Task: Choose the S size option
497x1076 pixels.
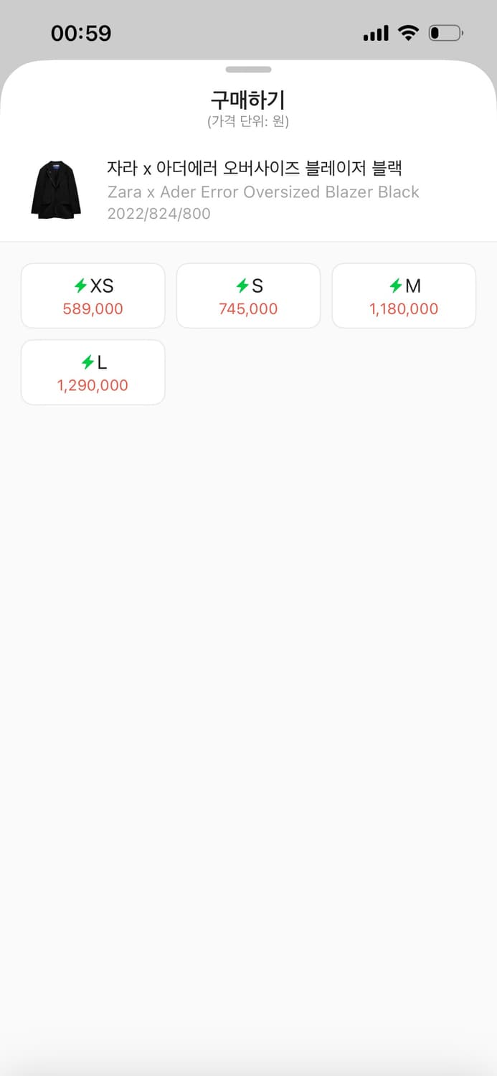Action: 248,296
